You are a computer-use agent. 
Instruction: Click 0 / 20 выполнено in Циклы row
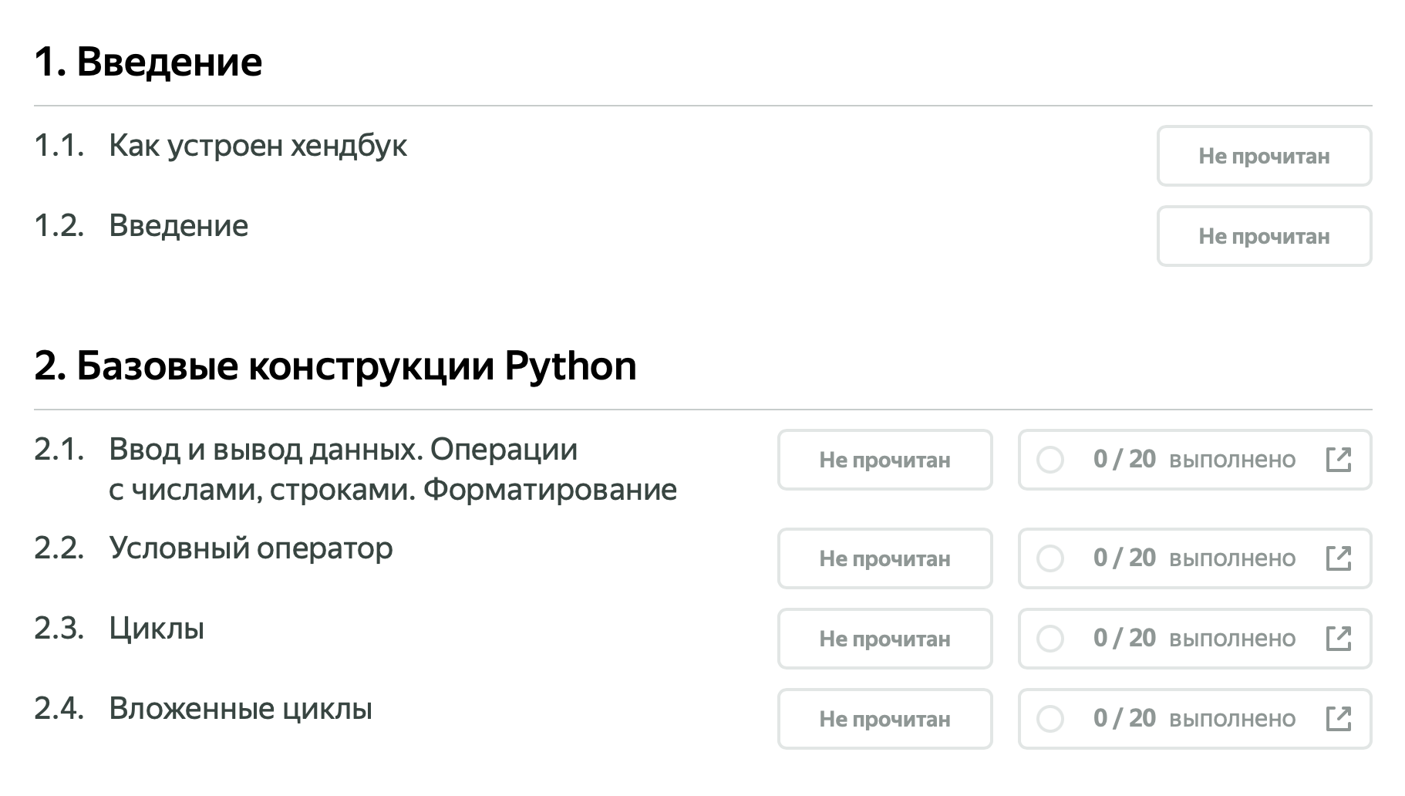(x=1194, y=639)
